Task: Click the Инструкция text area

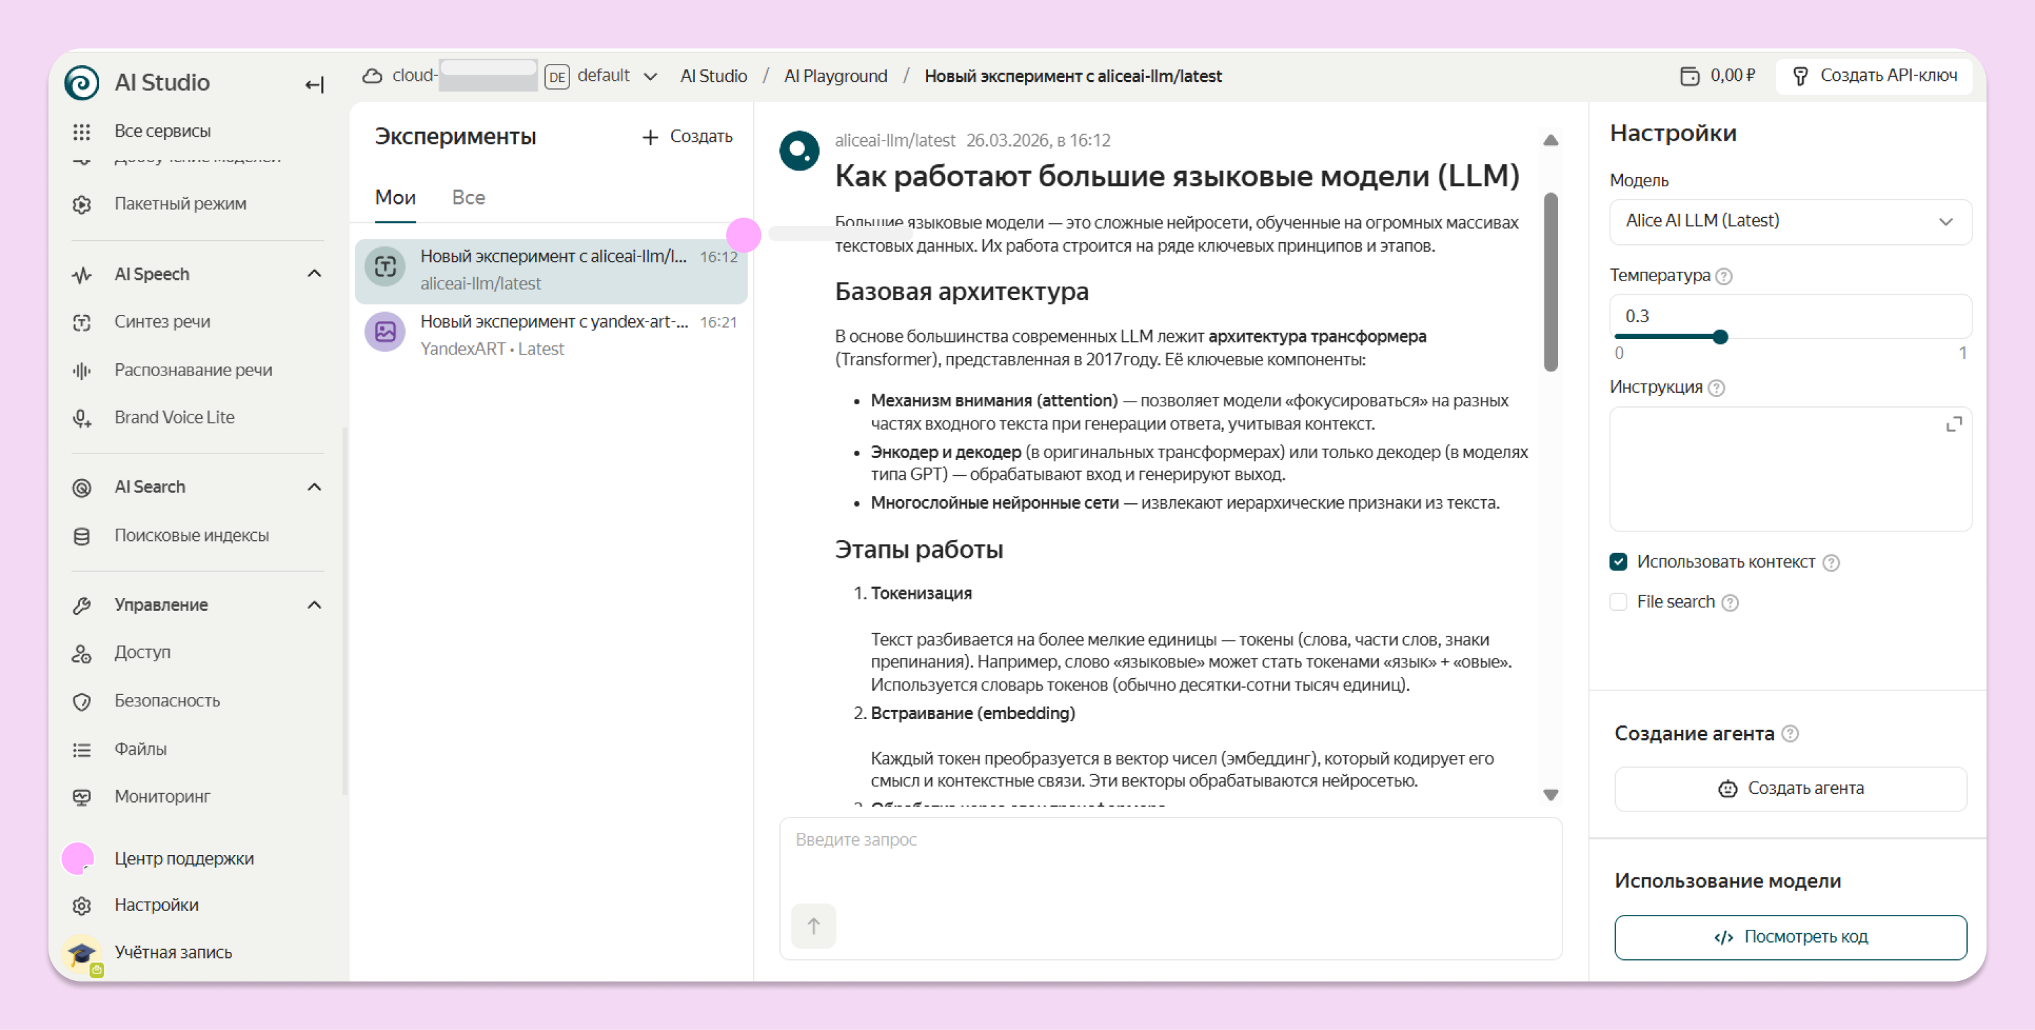Action: point(1790,469)
